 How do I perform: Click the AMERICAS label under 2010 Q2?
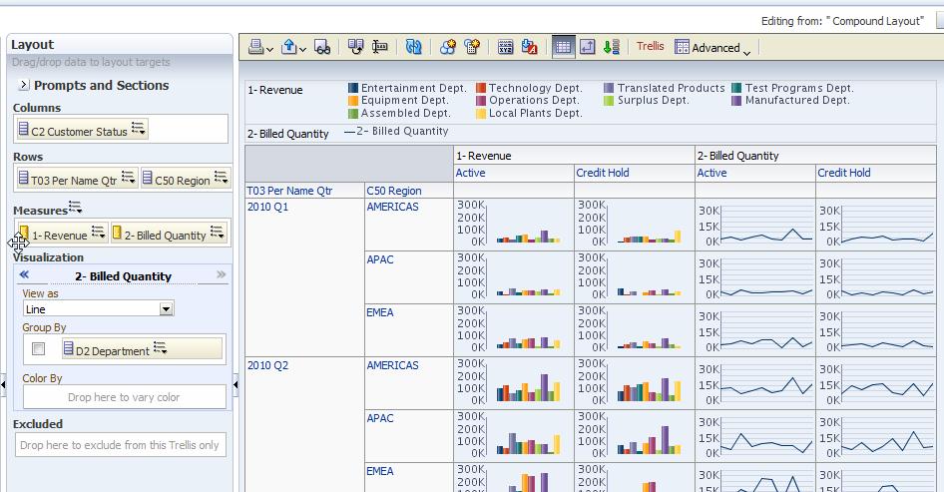click(392, 365)
